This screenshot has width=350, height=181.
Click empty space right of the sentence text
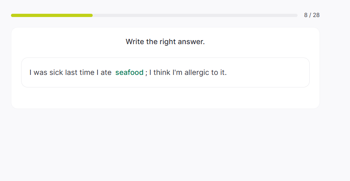coord(268,72)
